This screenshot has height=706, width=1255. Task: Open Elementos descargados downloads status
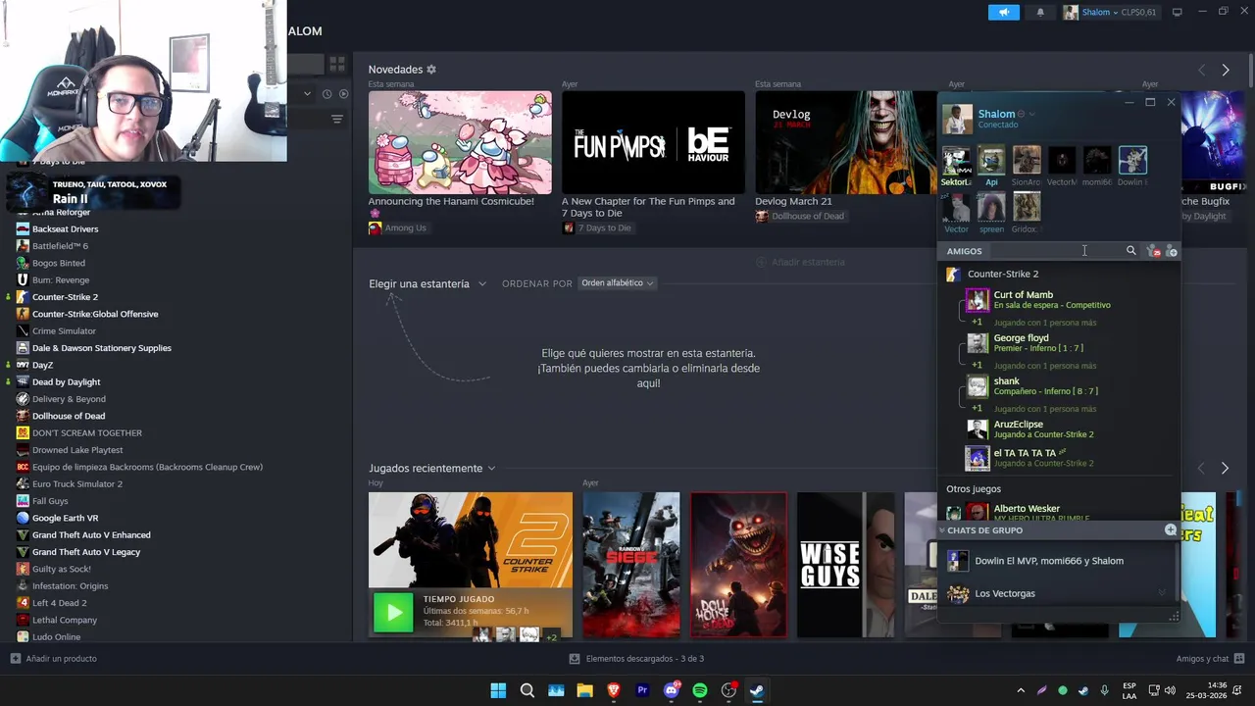click(x=636, y=659)
